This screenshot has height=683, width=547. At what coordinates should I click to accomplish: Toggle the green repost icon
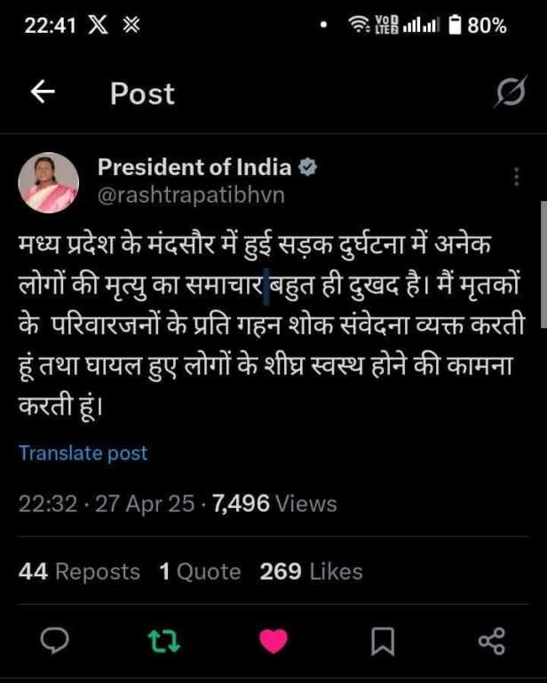coord(164,641)
